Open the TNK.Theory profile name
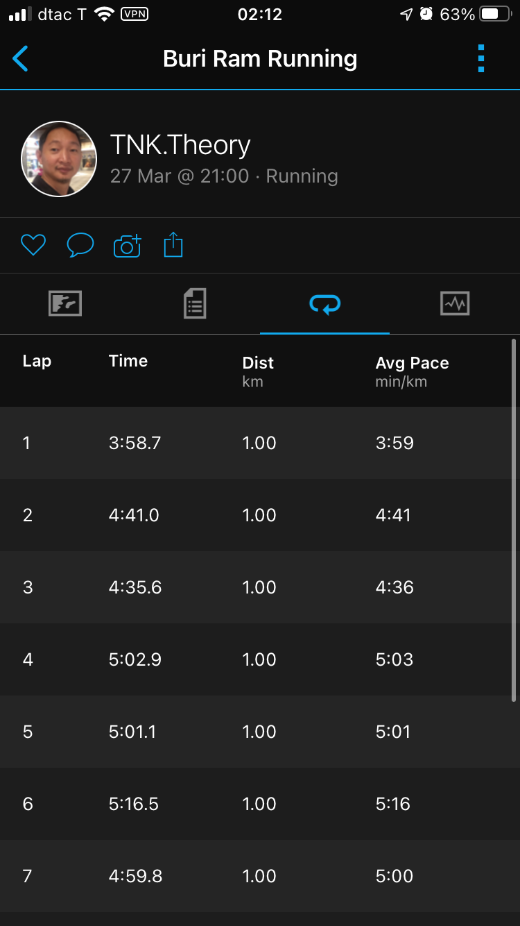The width and height of the screenshot is (520, 926). point(180,145)
